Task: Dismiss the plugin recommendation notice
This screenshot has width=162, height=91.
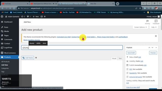Action: click(x=156, y=36)
